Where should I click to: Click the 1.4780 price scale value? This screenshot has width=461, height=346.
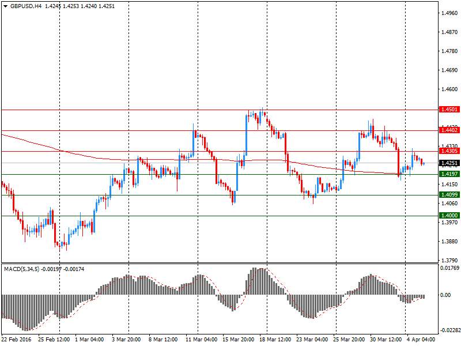point(449,51)
